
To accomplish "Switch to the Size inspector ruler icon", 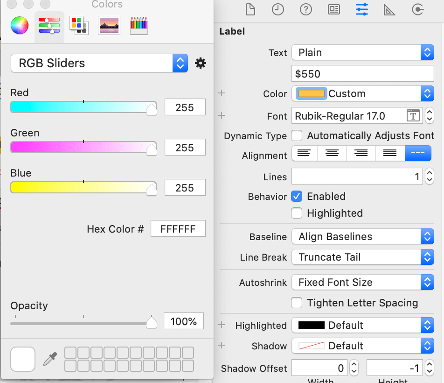I will (x=389, y=9).
